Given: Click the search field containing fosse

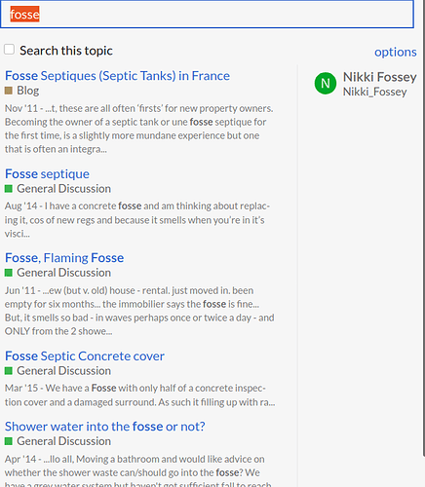Looking at the screenshot, I should click(x=207, y=14).
